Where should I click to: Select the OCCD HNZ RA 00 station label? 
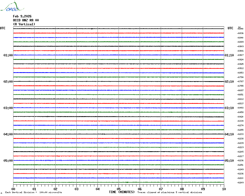(26, 20)
